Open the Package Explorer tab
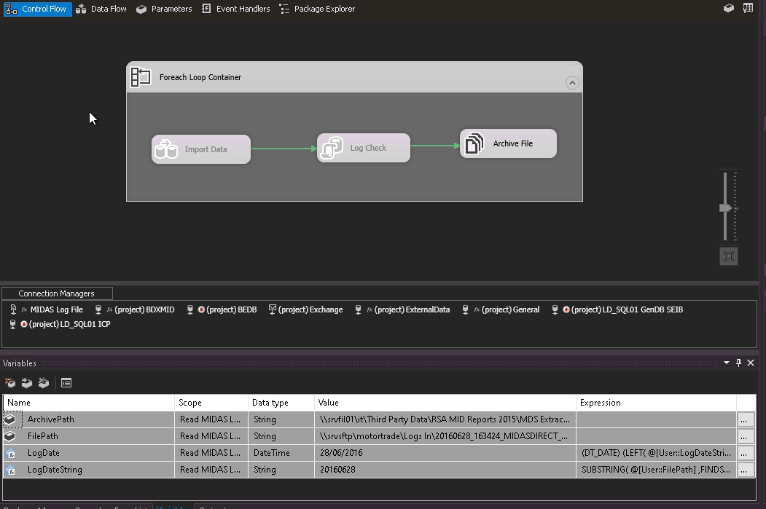Viewport: 766px width, 509px height. click(x=317, y=9)
